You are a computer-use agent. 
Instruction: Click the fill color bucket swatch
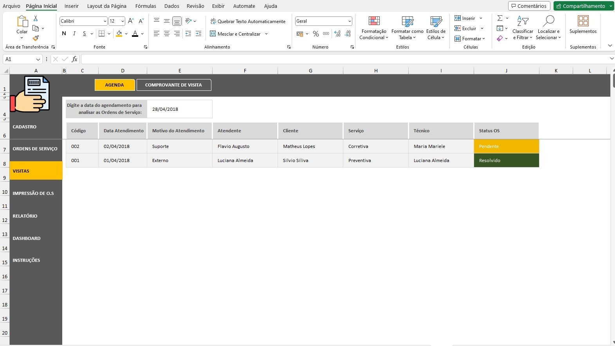tap(119, 34)
